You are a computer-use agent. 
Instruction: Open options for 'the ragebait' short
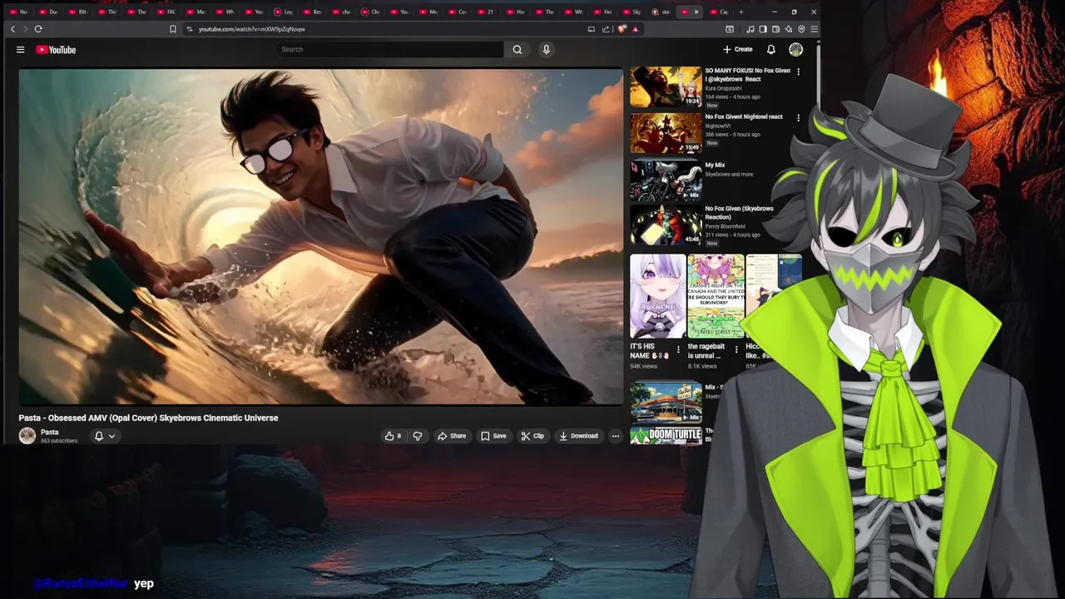(x=736, y=349)
